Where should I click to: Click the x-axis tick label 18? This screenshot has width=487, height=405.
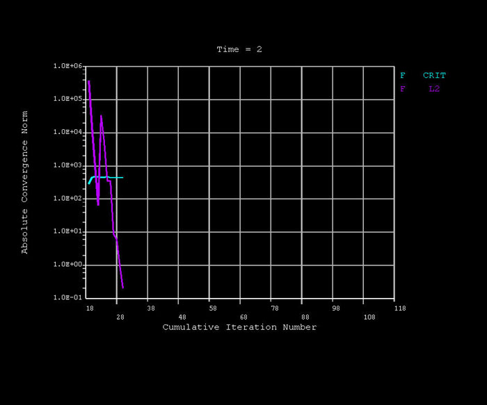(x=90, y=308)
